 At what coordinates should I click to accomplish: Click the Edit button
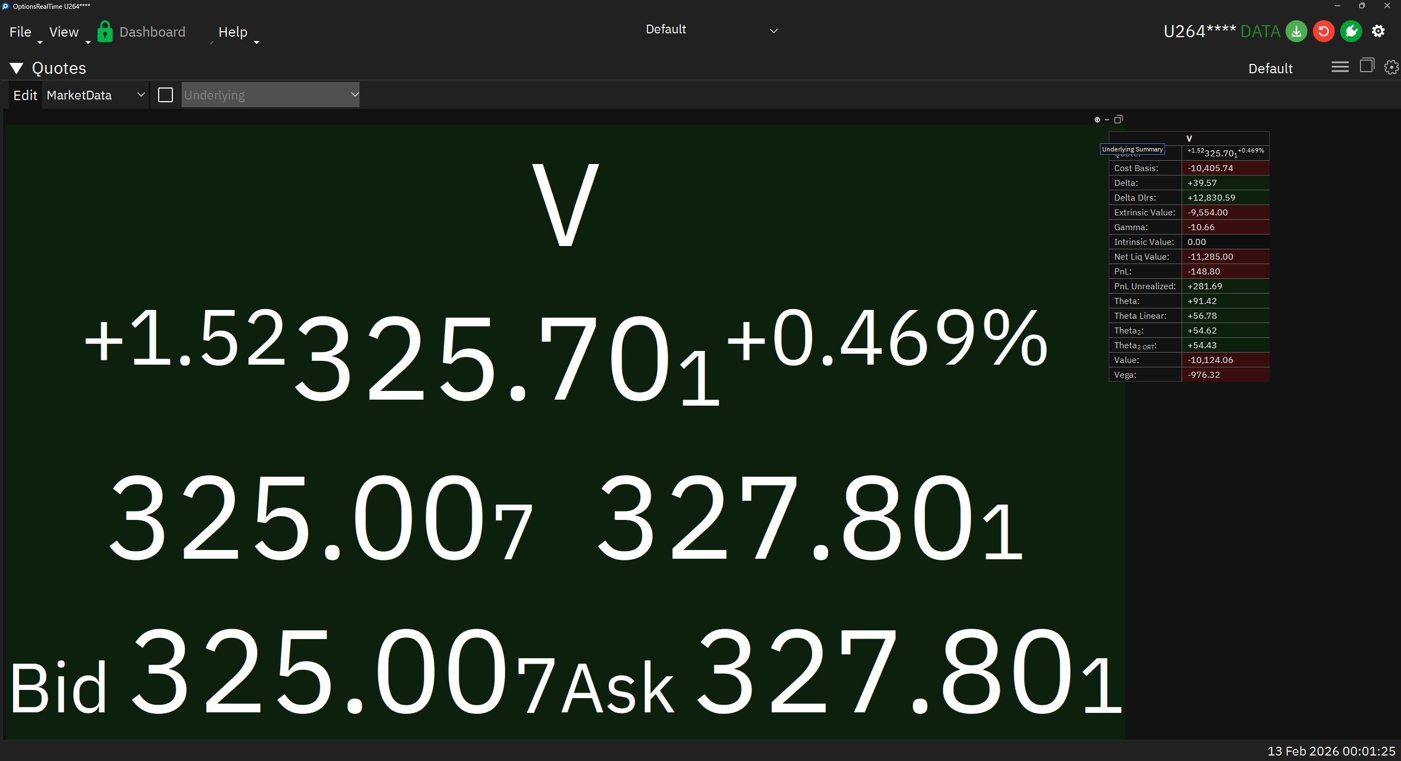pyautogui.click(x=25, y=95)
